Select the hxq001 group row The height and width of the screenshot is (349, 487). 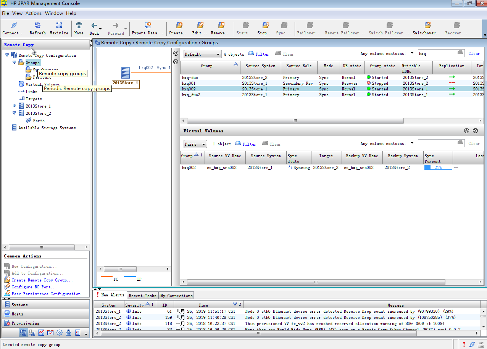189,83
